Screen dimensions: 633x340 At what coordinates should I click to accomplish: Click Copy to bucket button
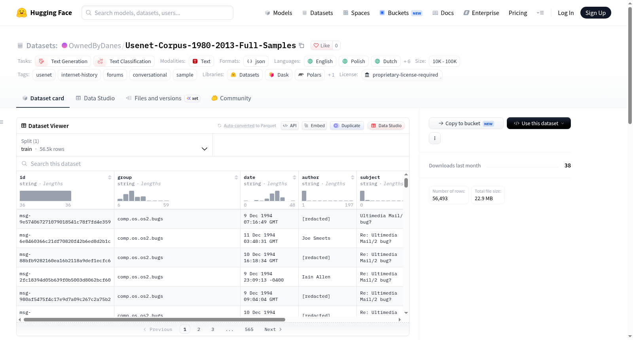click(x=466, y=123)
